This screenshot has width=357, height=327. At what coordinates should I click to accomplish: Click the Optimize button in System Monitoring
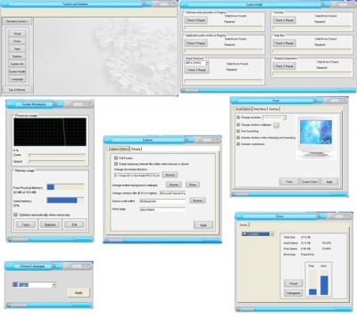coord(50,225)
